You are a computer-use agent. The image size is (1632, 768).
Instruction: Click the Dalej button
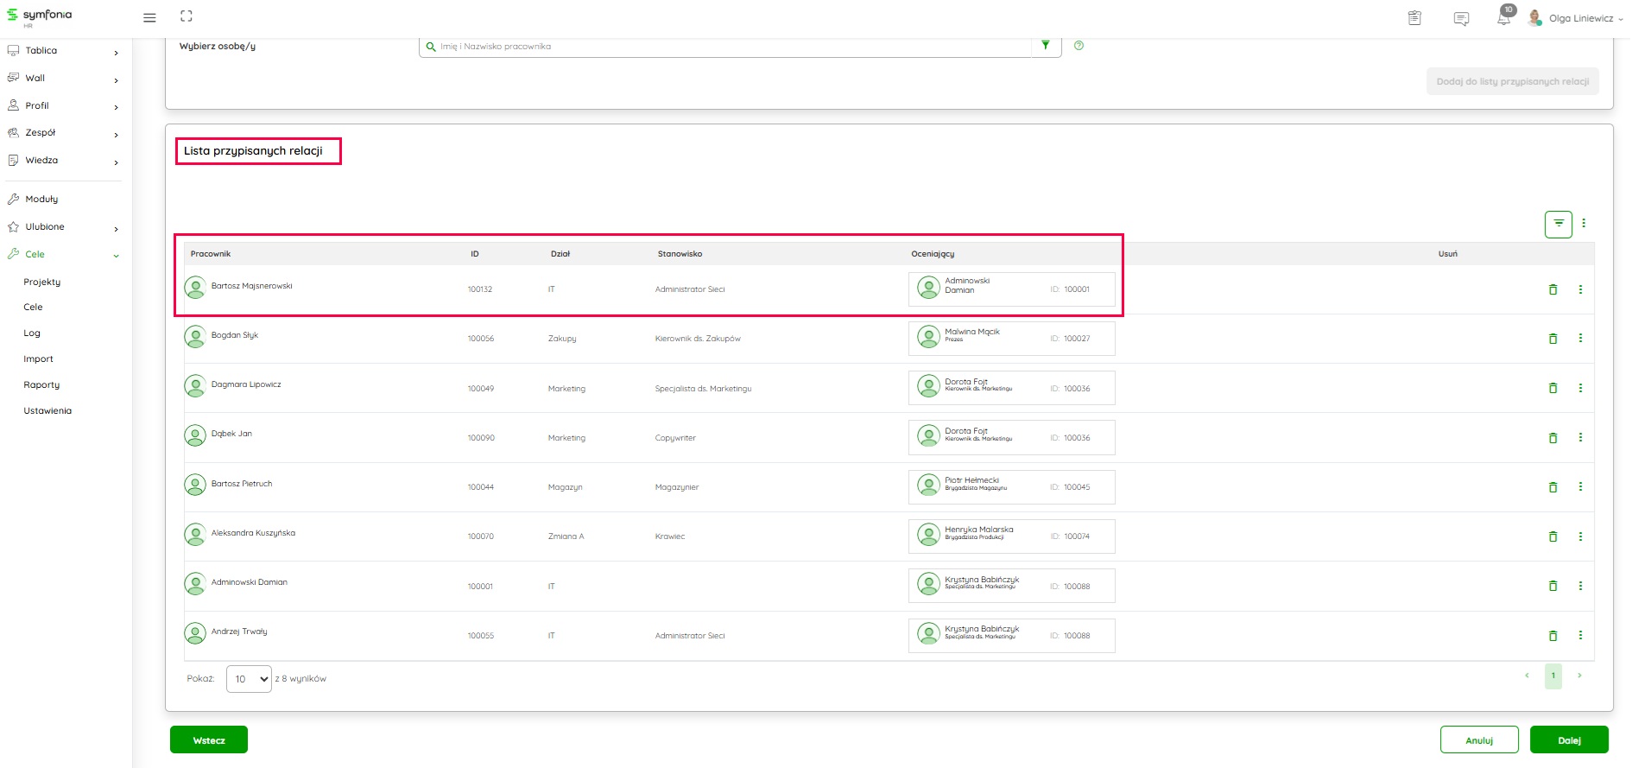pyautogui.click(x=1568, y=740)
